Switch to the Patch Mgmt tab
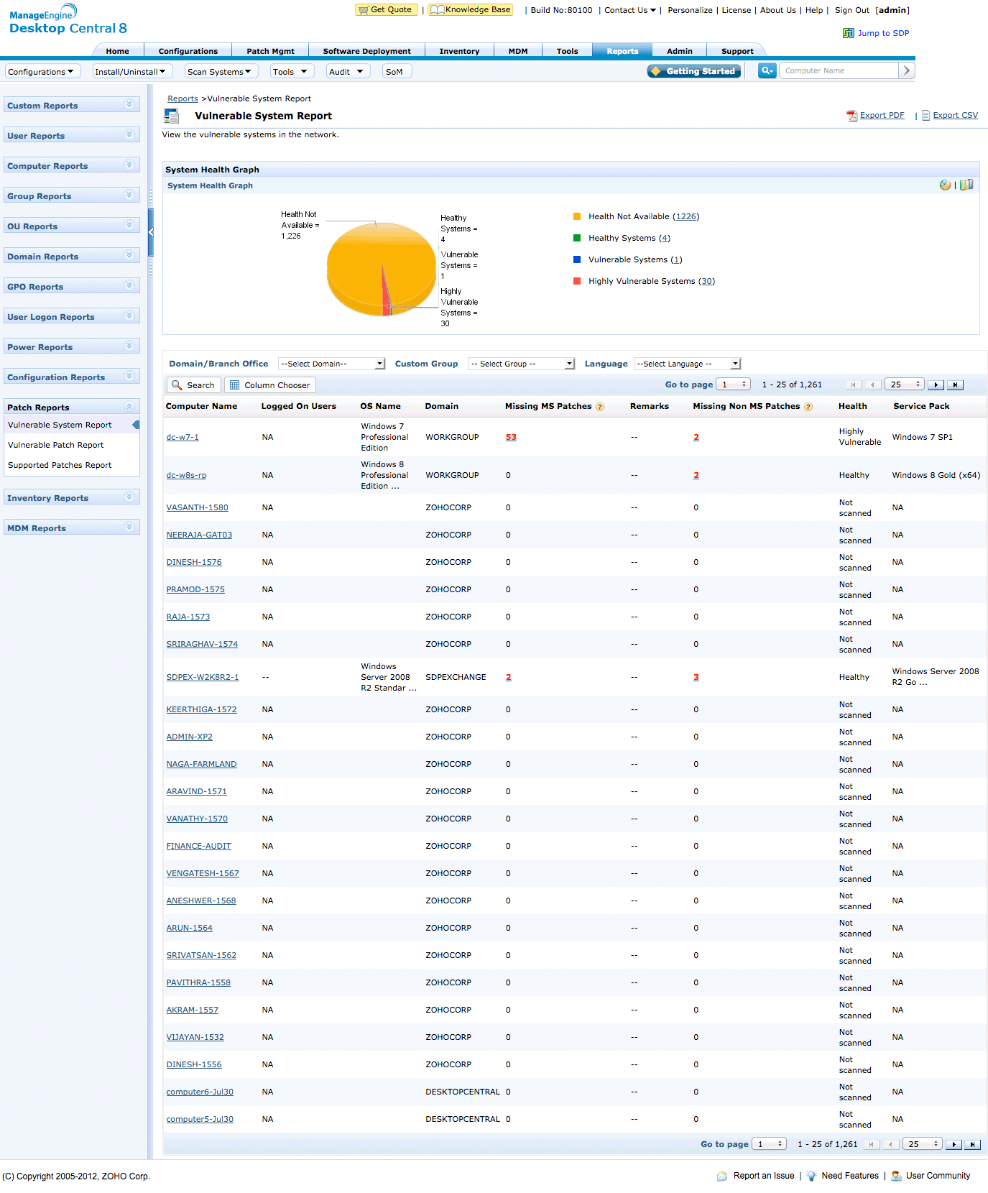988x1193 pixels. (x=270, y=51)
